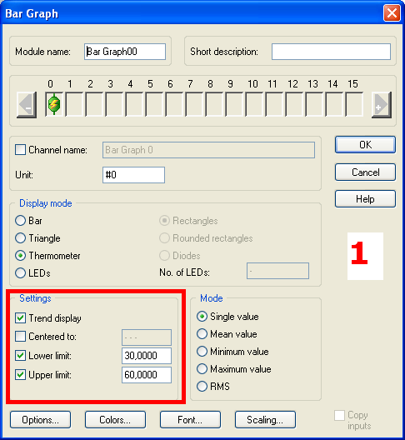This screenshot has width=405, height=440.
Task: Choose RMS mode
Action: [202, 387]
